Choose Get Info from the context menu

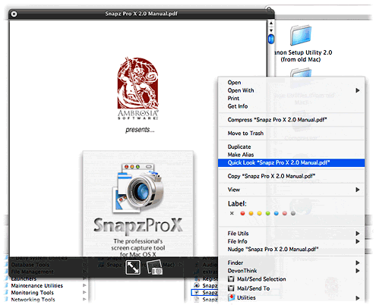click(x=238, y=106)
